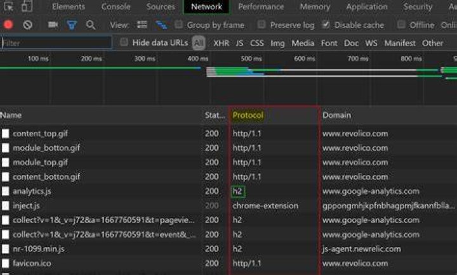457x275 pixels.
Task: Sort by the Protocol column header
Action: click(248, 115)
